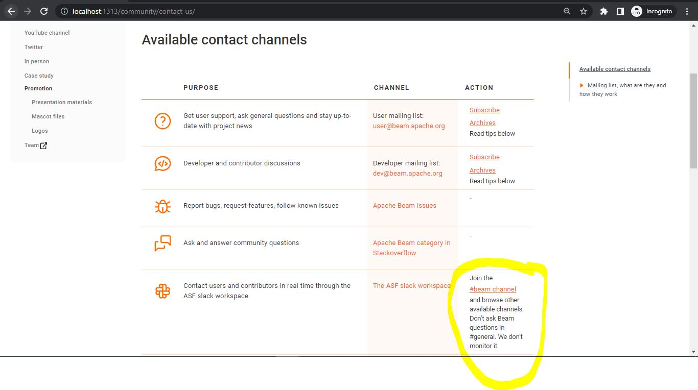Click the dev@beam.apache.org email link
The image size is (698, 390).
[x=408, y=173]
